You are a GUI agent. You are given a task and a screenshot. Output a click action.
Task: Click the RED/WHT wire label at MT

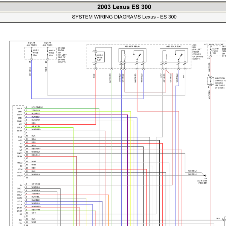pos(36,149)
